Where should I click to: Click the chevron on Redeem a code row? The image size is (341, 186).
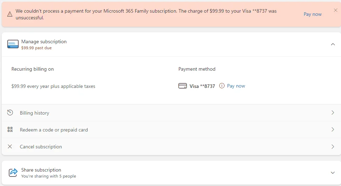tap(333, 129)
